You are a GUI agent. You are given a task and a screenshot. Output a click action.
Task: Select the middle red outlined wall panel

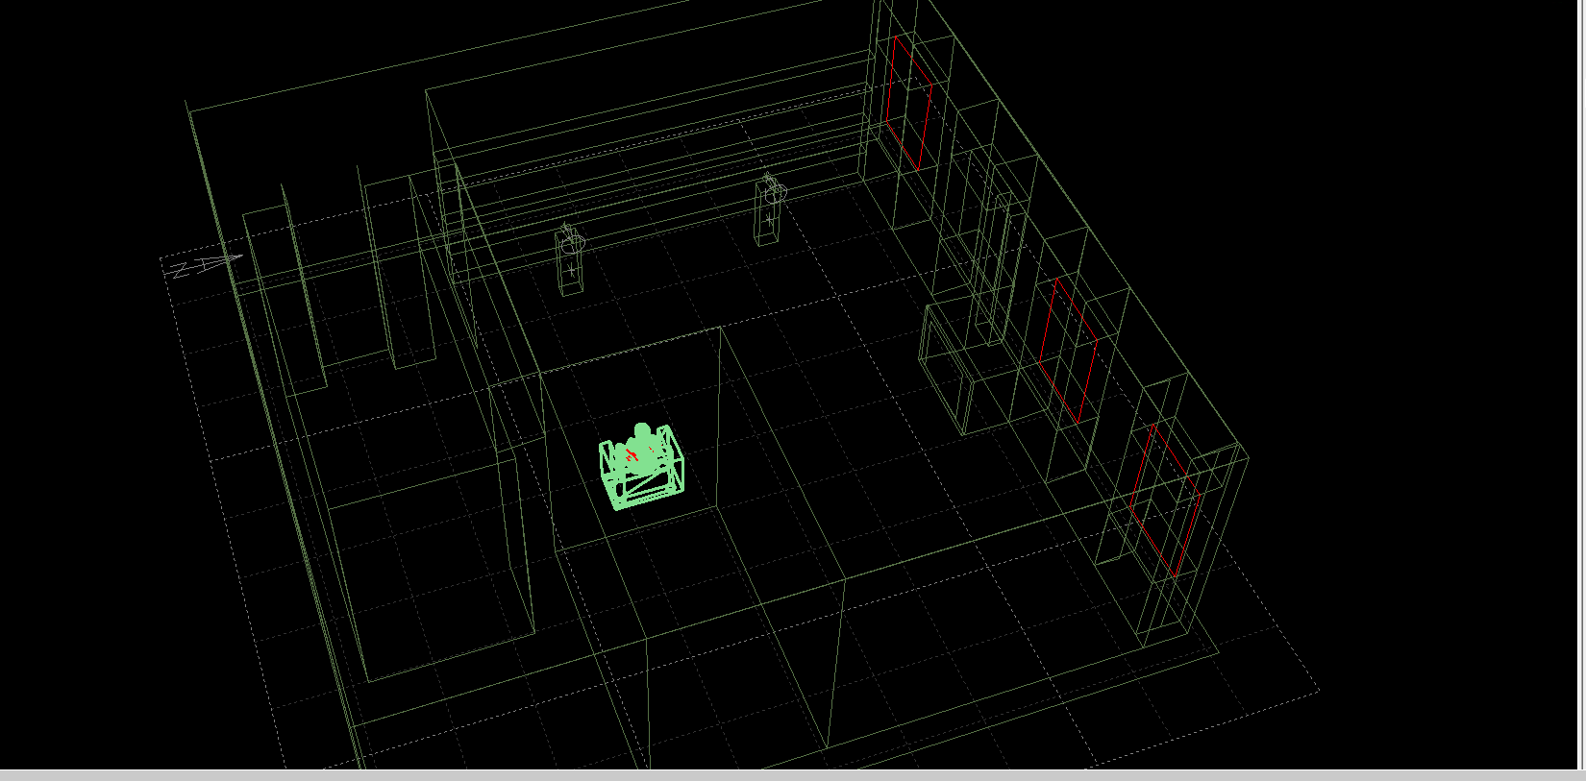(x=1068, y=351)
